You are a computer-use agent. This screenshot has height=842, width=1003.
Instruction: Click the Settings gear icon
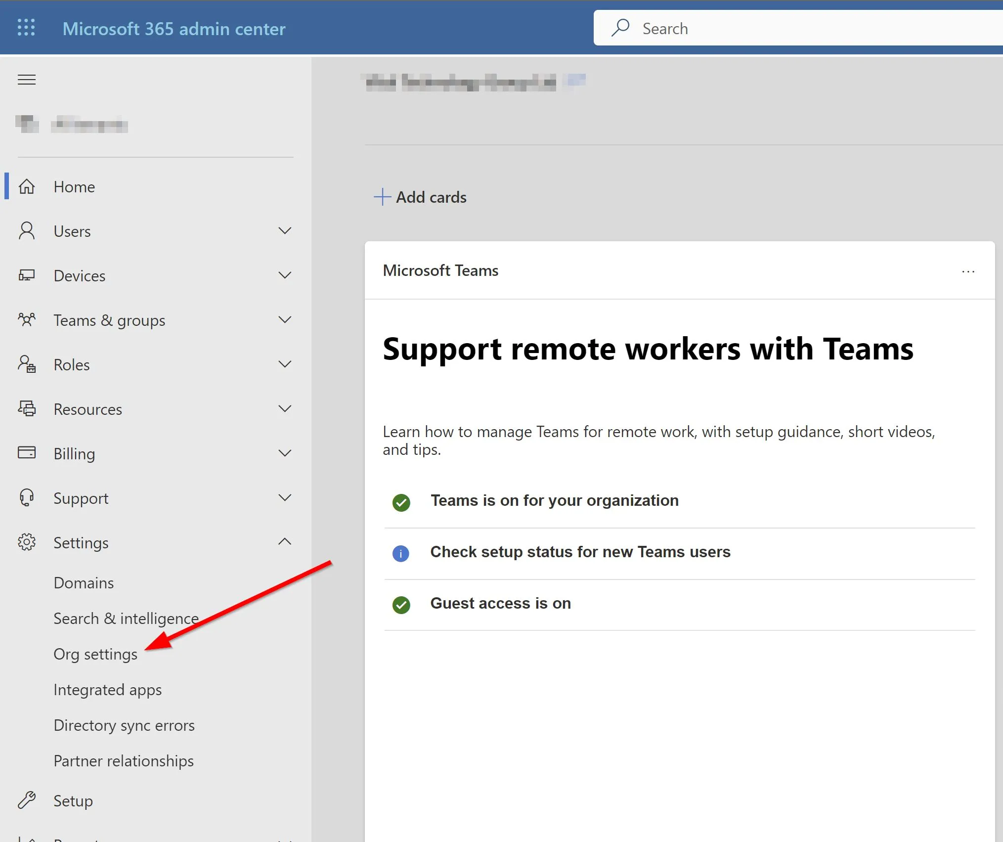tap(27, 542)
